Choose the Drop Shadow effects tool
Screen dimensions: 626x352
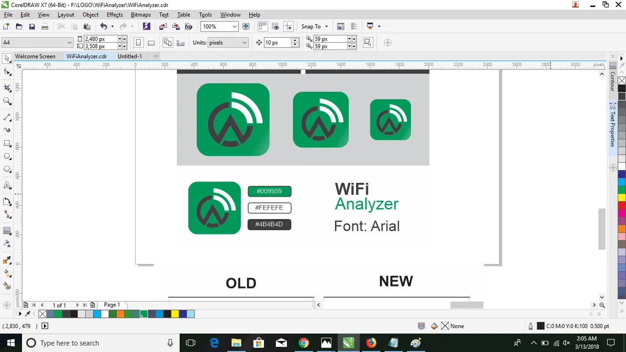[7, 231]
